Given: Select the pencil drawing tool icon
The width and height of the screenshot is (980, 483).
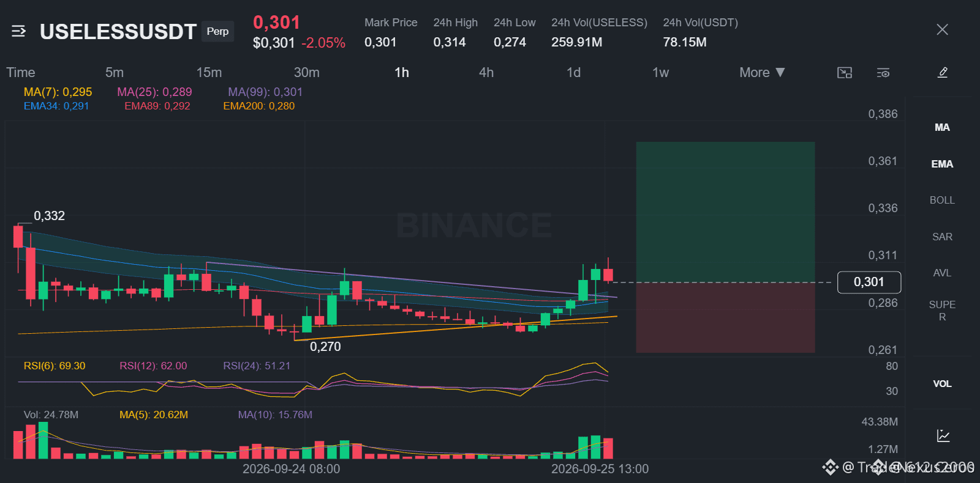Looking at the screenshot, I should (x=943, y=73).
